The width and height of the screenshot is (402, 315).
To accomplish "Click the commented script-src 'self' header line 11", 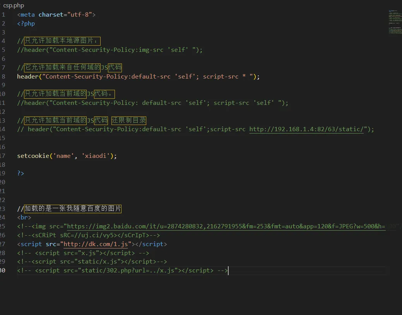I will (x=152, y=103).
